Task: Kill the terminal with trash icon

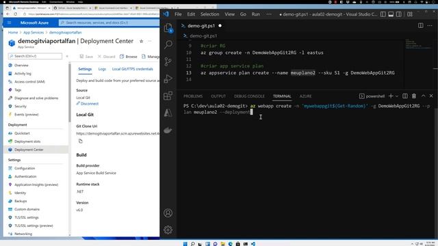Action: pos(414,96)
